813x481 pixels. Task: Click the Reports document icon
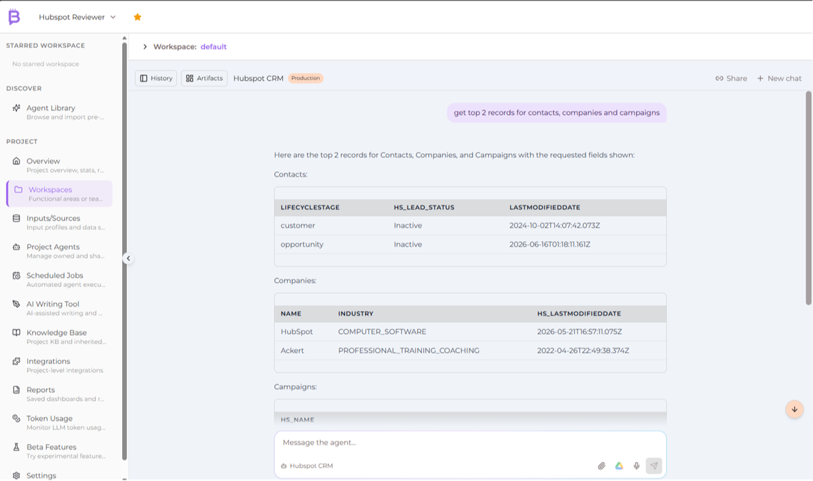click(x=17, y=390)
